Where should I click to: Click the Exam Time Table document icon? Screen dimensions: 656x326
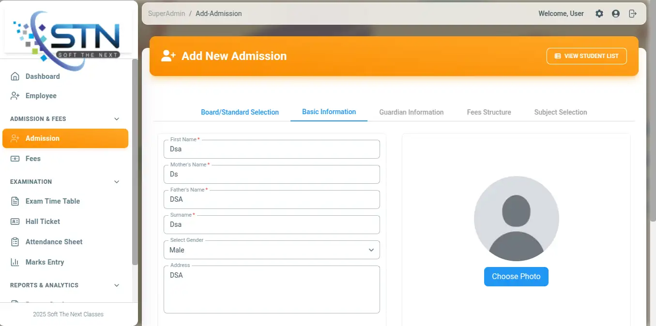click(15, 201)
